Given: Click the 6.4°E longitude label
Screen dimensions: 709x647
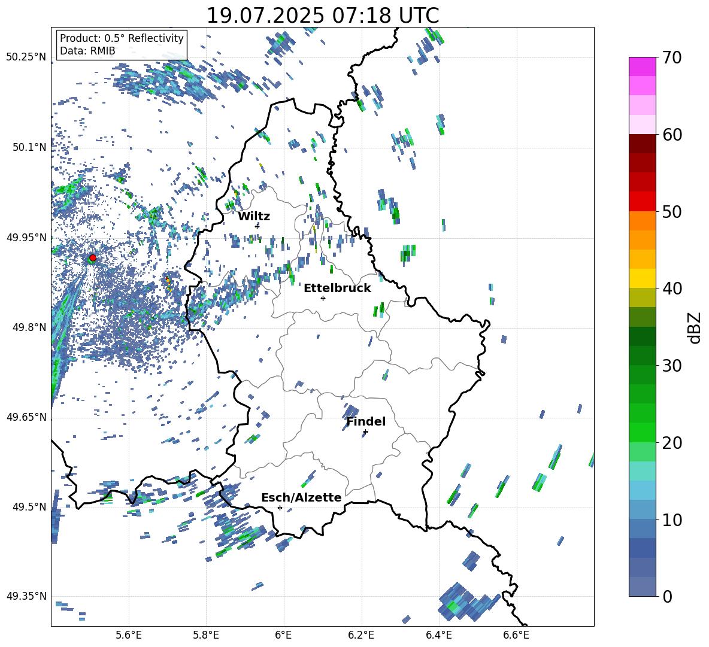Looking at the screenshot, I should 438,635.
